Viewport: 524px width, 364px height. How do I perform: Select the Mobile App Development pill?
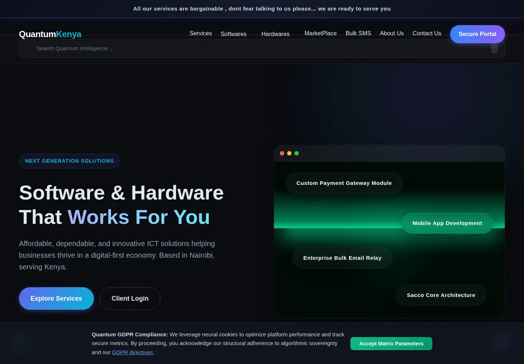pyautogui.click(x=447, y=223)
